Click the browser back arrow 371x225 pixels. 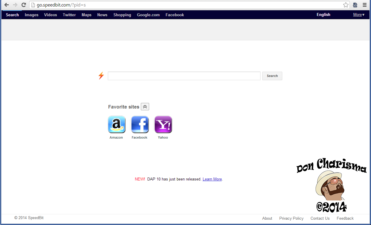(6, 5)
